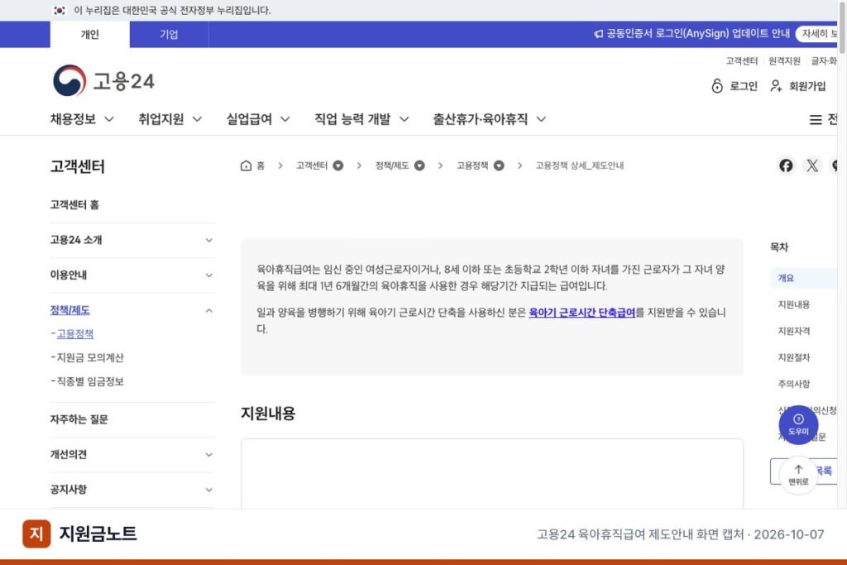This screenshot has width=847, height=565.
Task: Click 로그인 link
Action: pos(744,86)
